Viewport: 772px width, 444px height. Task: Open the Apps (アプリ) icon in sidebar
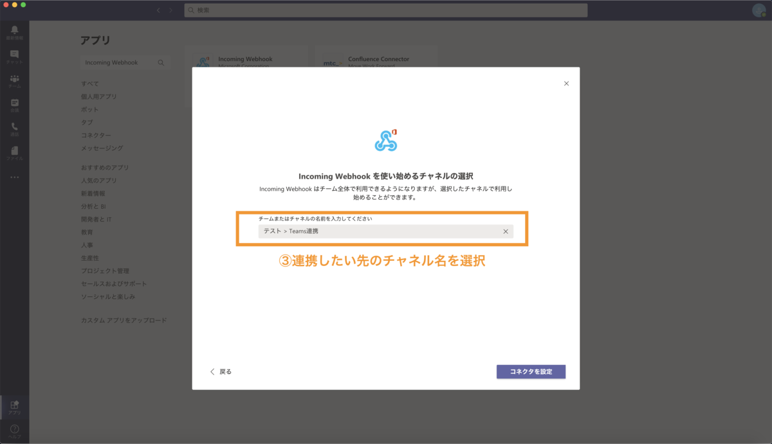click(x=14, y=407)
